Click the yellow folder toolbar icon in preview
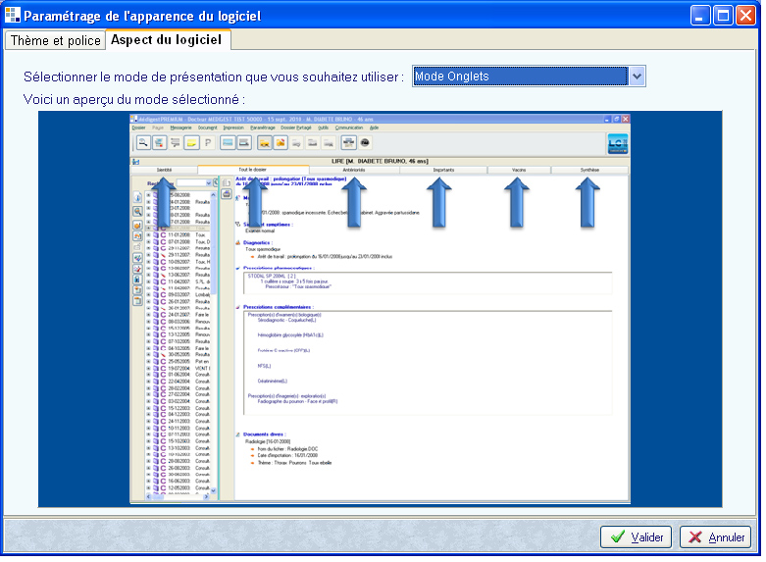 pyautogui.click(x=192, y=143)
